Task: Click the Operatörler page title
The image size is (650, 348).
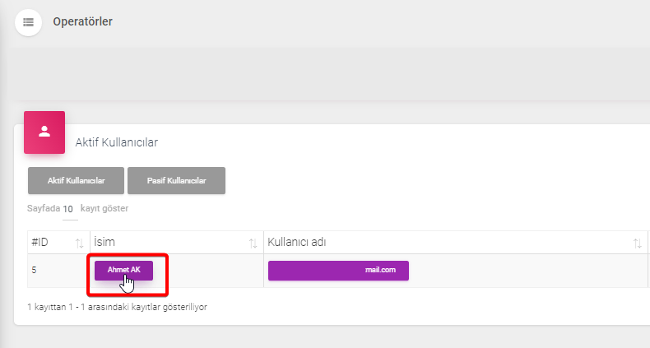Action: [x=82, y=21]
